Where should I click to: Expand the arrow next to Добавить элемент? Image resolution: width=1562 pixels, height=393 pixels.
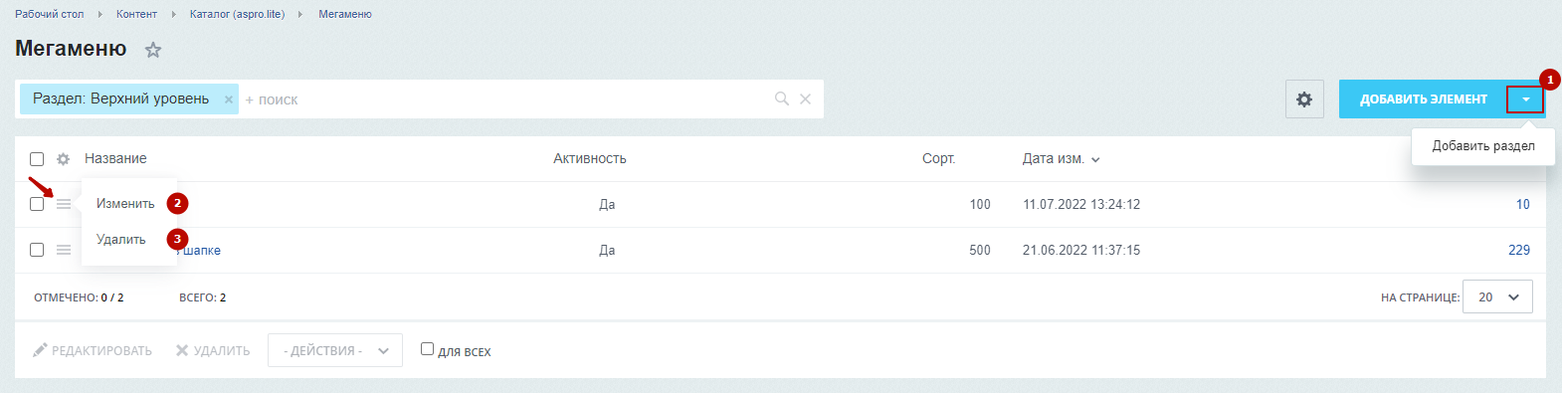(1525, 99)
